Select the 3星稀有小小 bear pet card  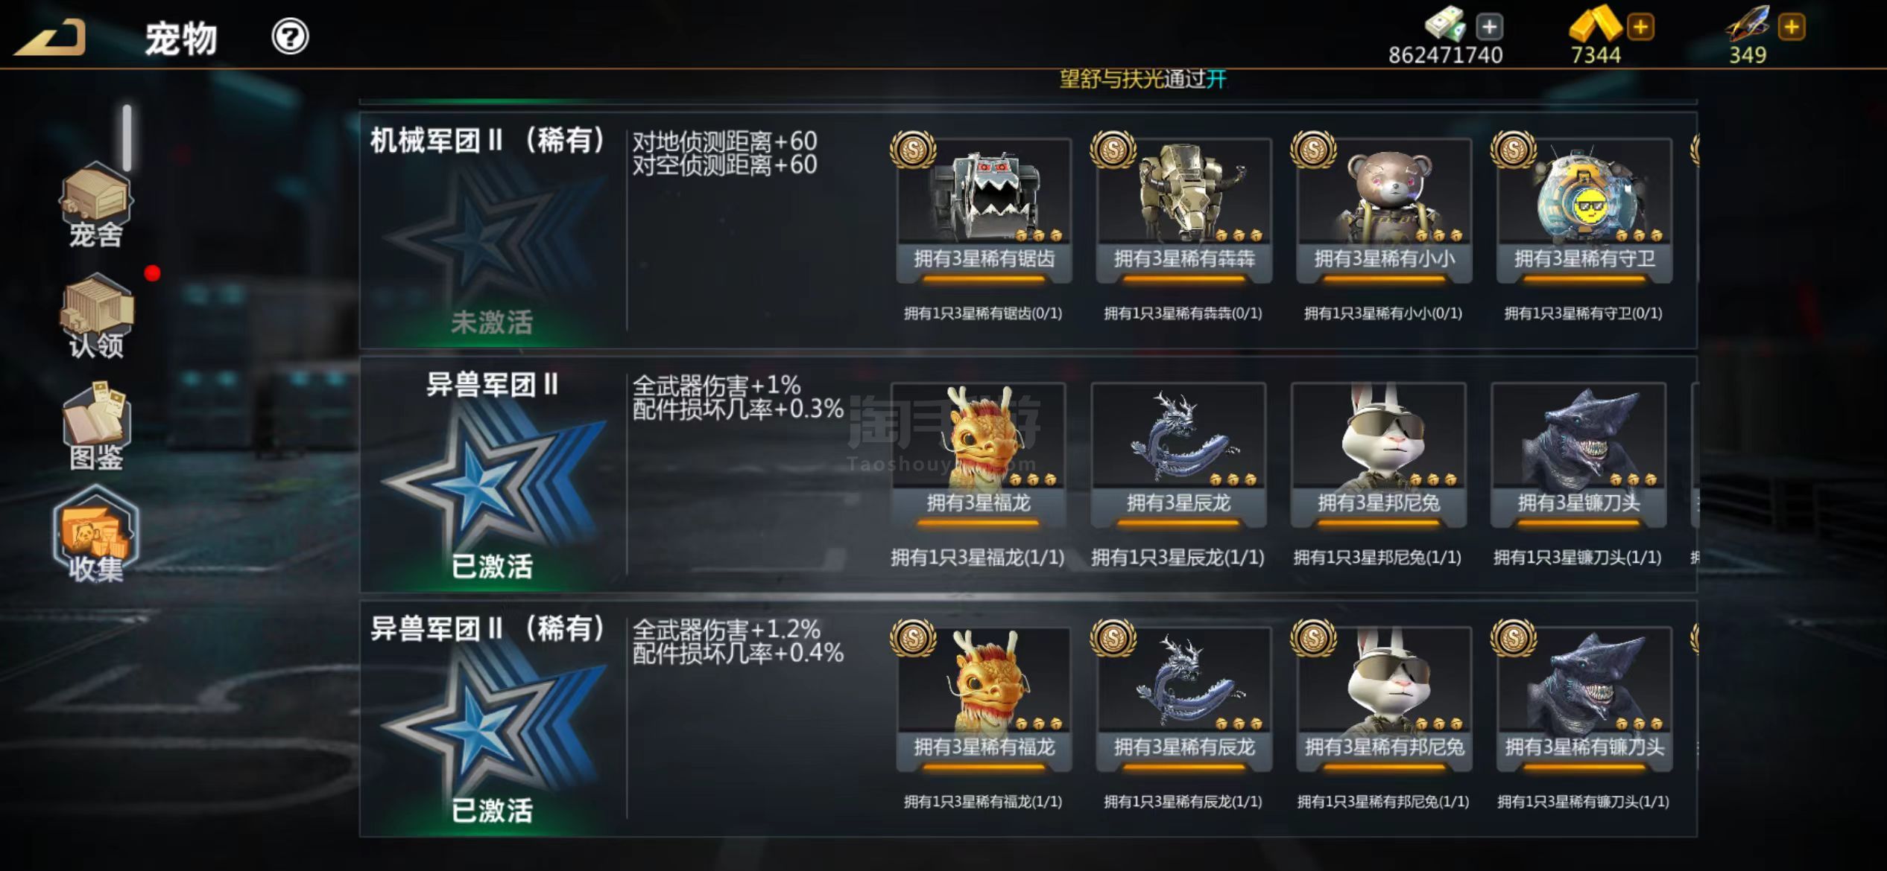[1384, 210]
